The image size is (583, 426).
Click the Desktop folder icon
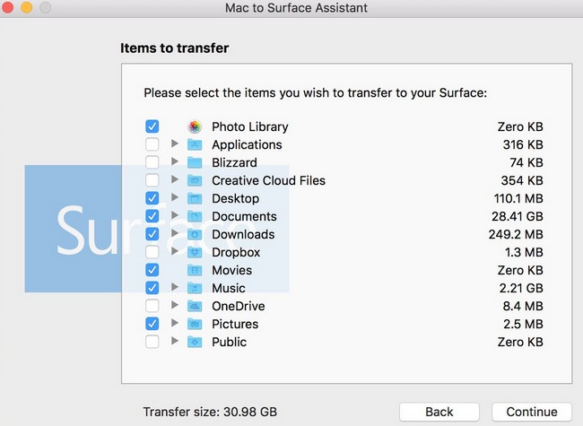point(195,198)
